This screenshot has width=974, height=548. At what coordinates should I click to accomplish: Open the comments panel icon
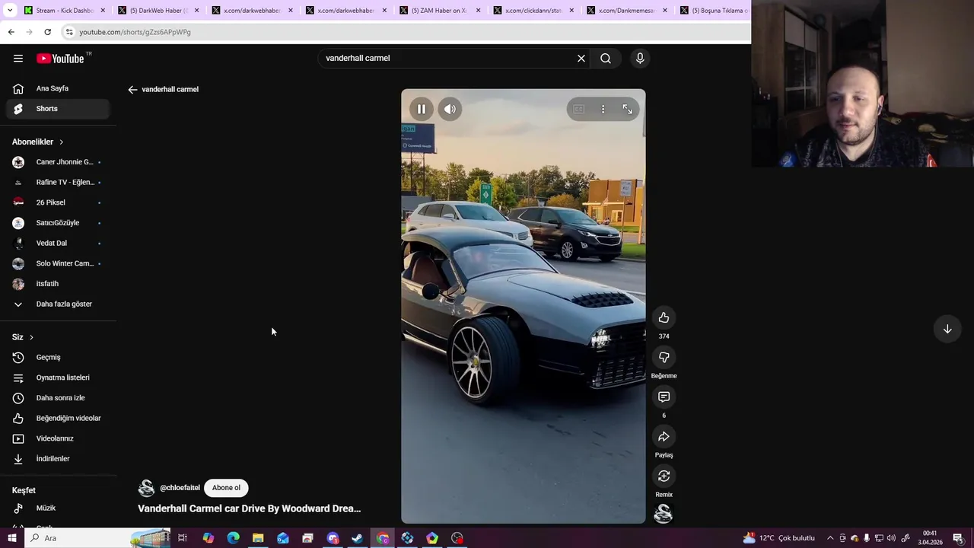tap(664, 397)
